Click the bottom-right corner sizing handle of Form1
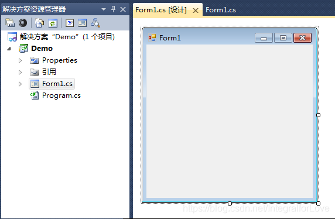Screen dimensions: 335x219 [318, 203]
